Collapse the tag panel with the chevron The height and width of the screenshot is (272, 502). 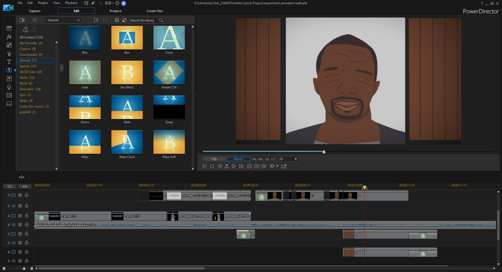tap(61, 68)
